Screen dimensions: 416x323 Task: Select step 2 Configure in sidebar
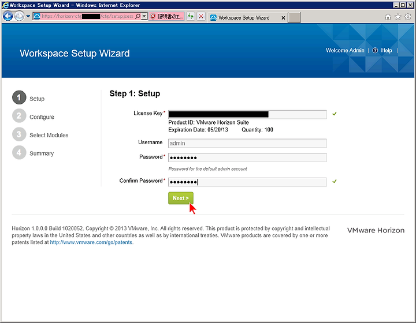[33, 117]
